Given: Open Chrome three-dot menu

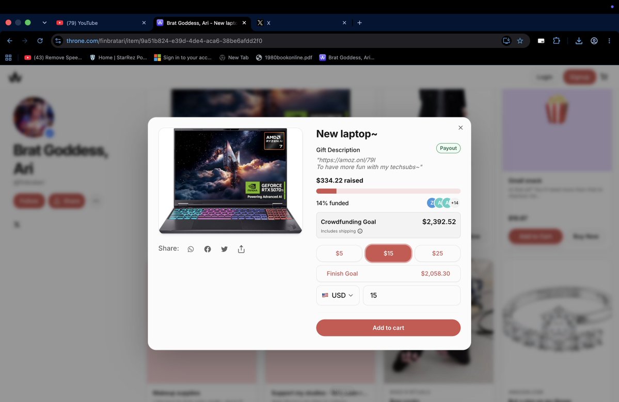Looking at the screenshot, I should click(609, 41).
